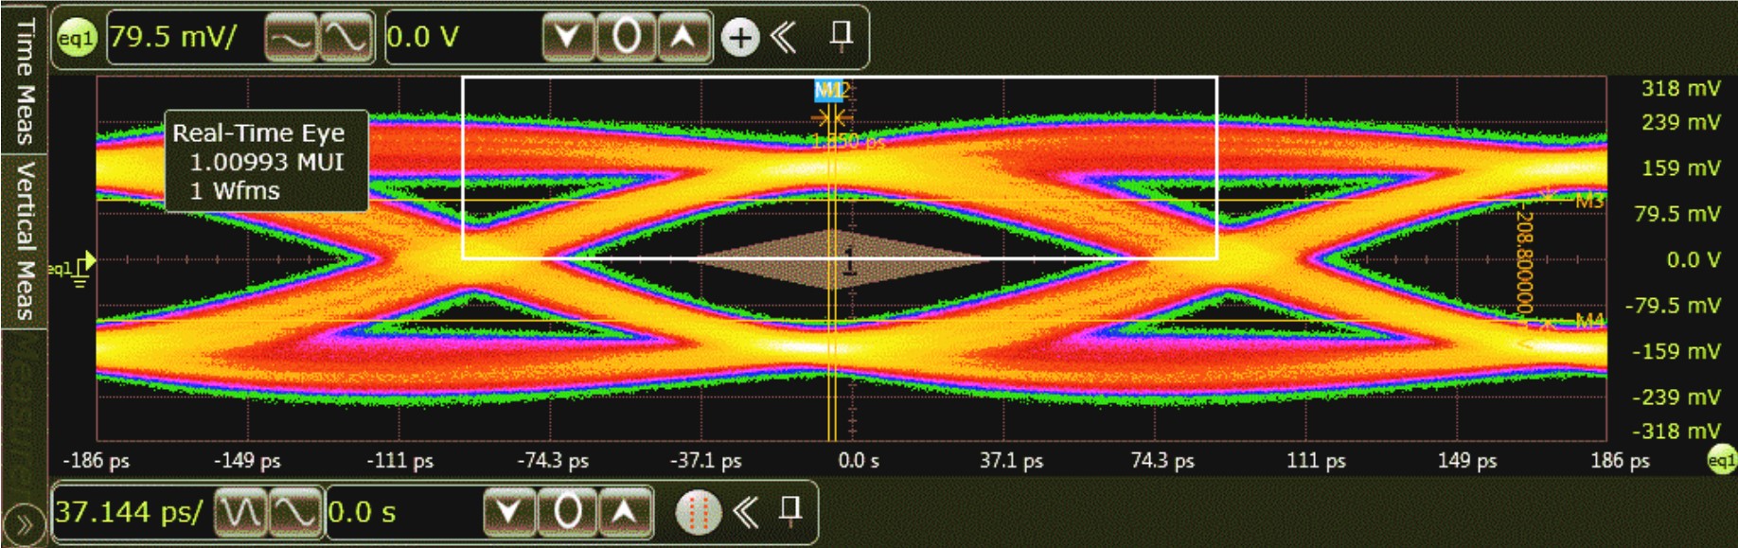1738x548 pixels.
Task: Click the eq1 channel badge in vertical toolbar
Action: point(77,39)
